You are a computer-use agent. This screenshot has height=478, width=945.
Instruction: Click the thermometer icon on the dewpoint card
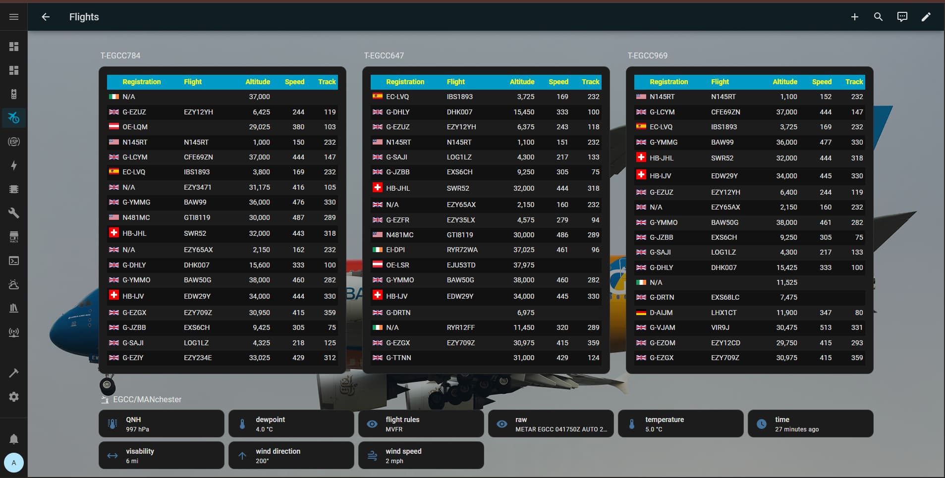tap(242, 424)
